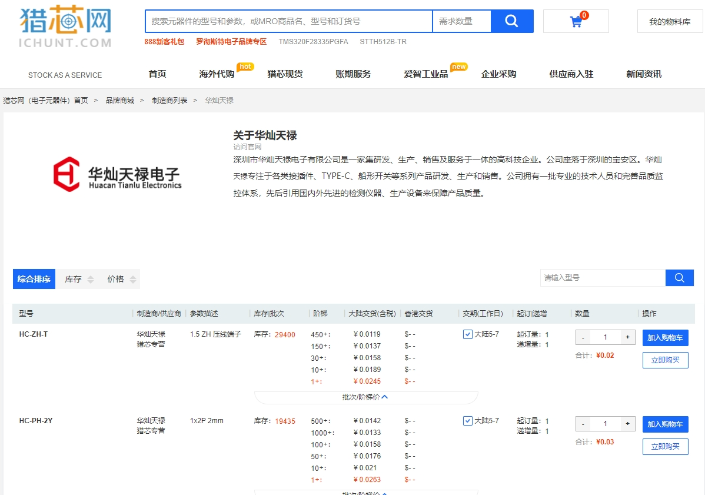Focus the 请输入型号 model input
The image size is (705, 495).
(603, 278)
